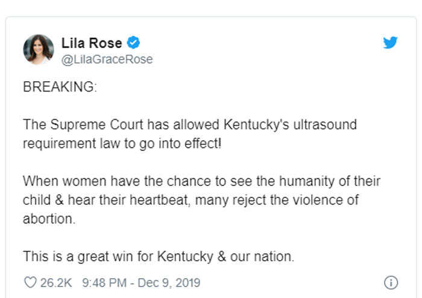Open Lila Rose's profile picture
The width and height of the screenshot is (422, 298).
(x=39, y=49)
